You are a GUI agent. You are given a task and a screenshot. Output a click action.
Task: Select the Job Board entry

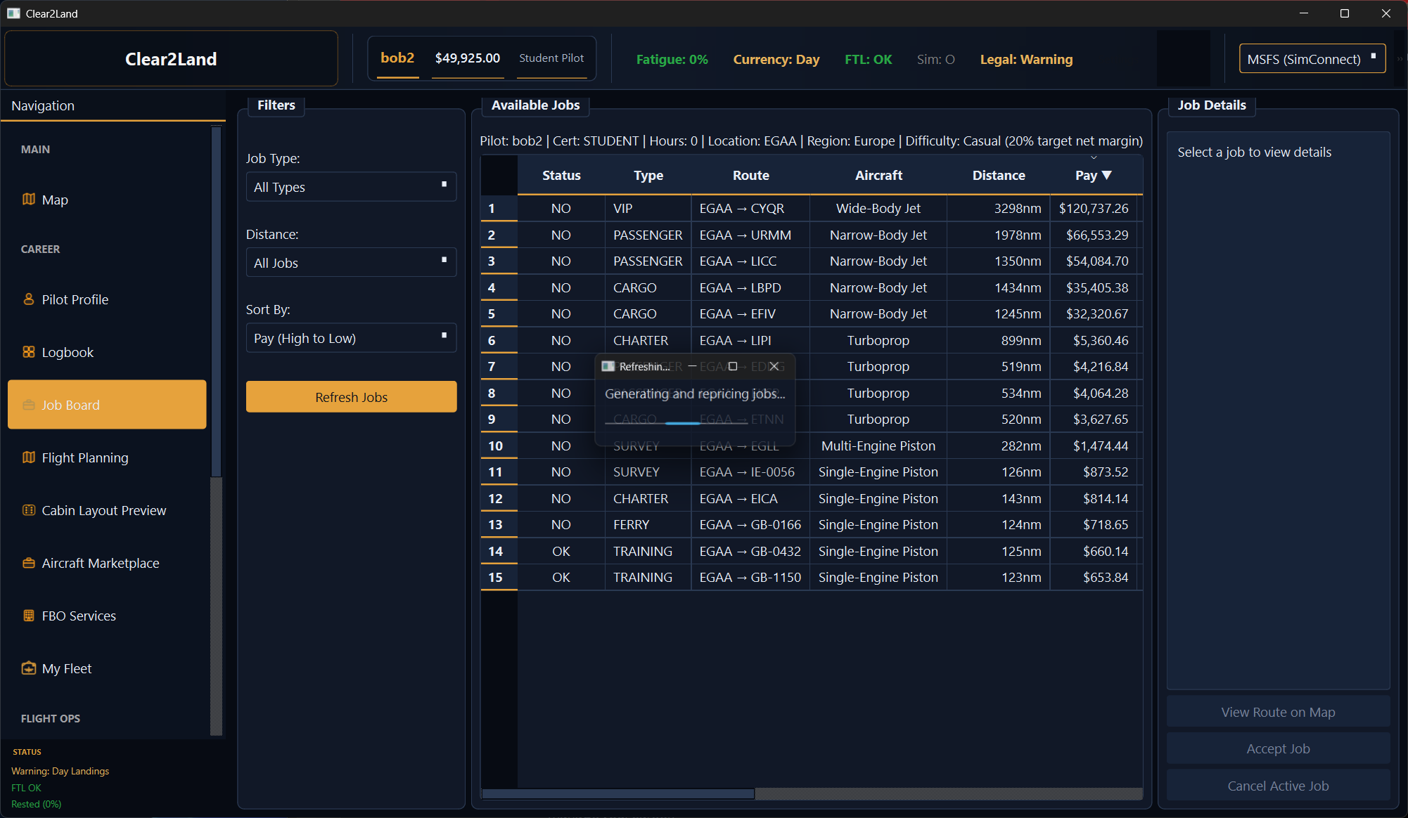[x=70, y=405]
